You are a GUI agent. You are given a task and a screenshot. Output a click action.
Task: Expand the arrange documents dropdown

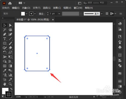[x=24, y=3]
